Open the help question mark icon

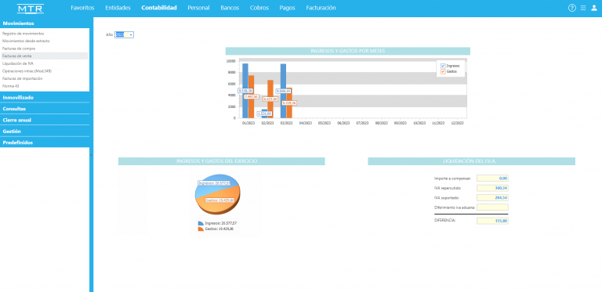click(572, 8)
